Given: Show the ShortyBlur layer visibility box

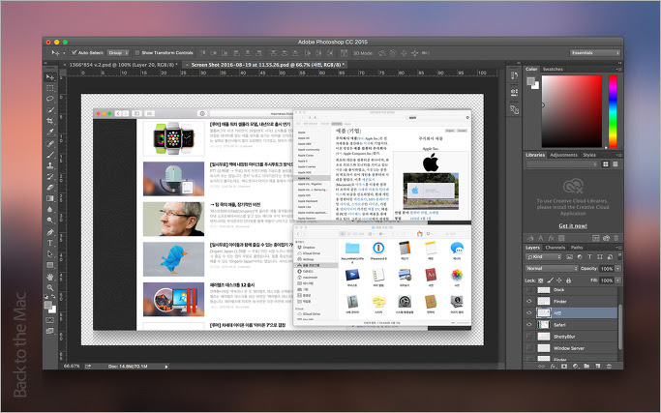Looking at the screenshot, I should [x=529, y=337].
